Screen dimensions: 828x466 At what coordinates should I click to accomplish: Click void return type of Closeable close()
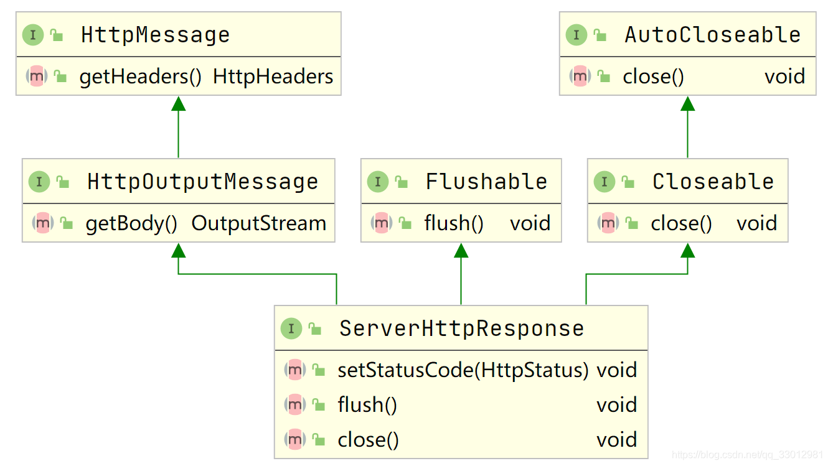(757, 223)
